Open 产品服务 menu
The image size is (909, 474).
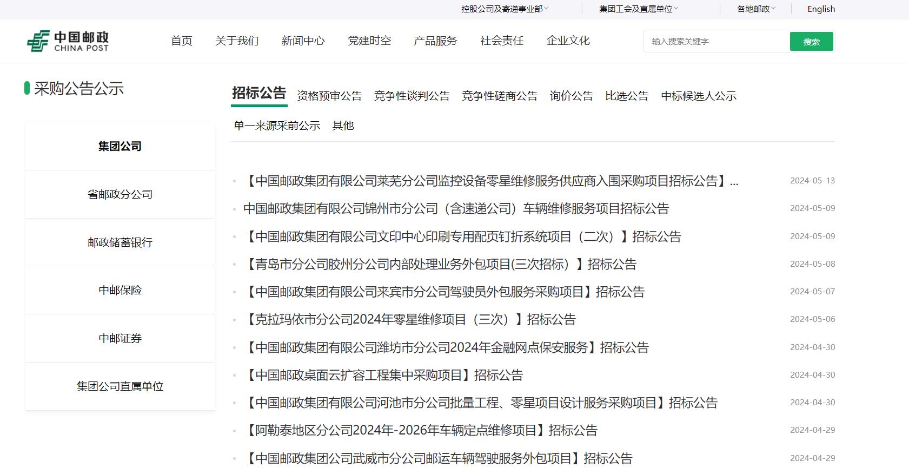tap(435, 41)
